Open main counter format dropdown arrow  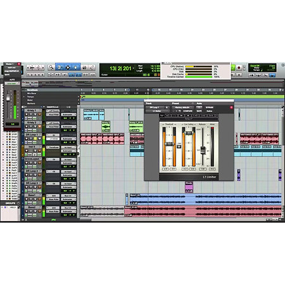(134, 68)
